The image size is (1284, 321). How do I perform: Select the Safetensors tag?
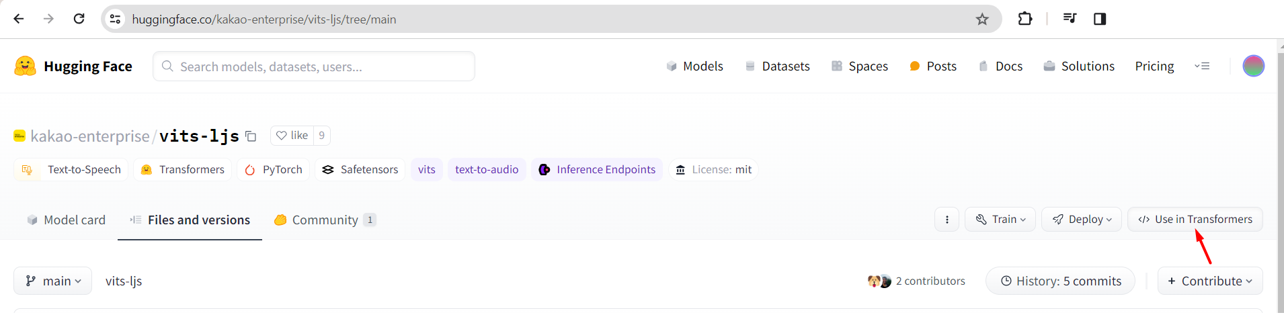click(x=360, y=169)
